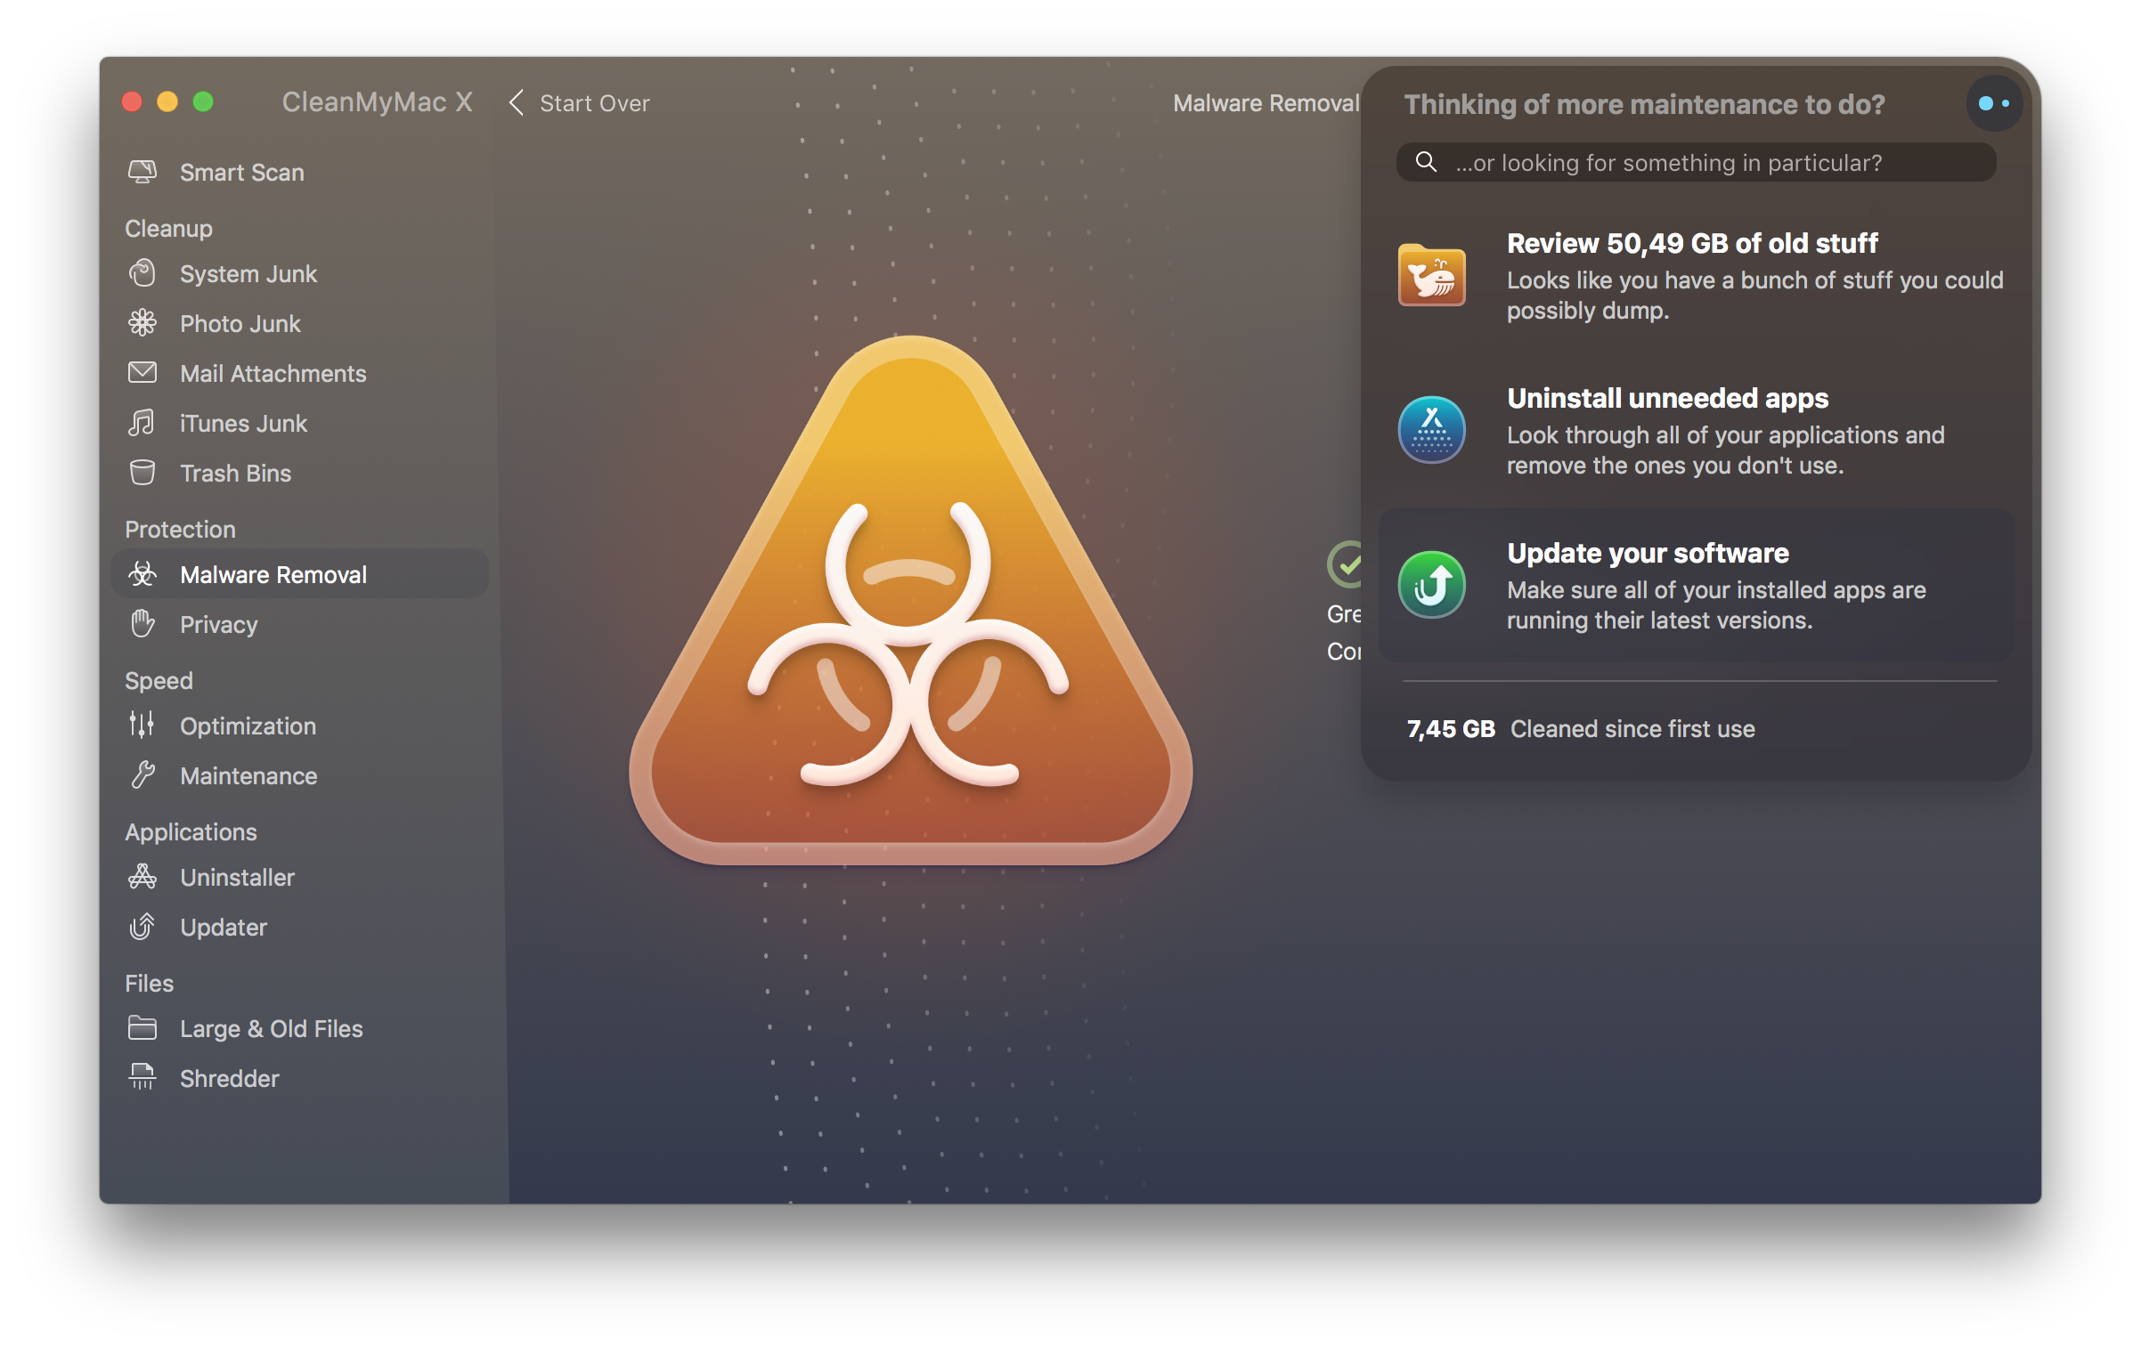The image size is (2141, 1346).
Task: Open Shredder file deletion tool
Action: [228, 1076]
